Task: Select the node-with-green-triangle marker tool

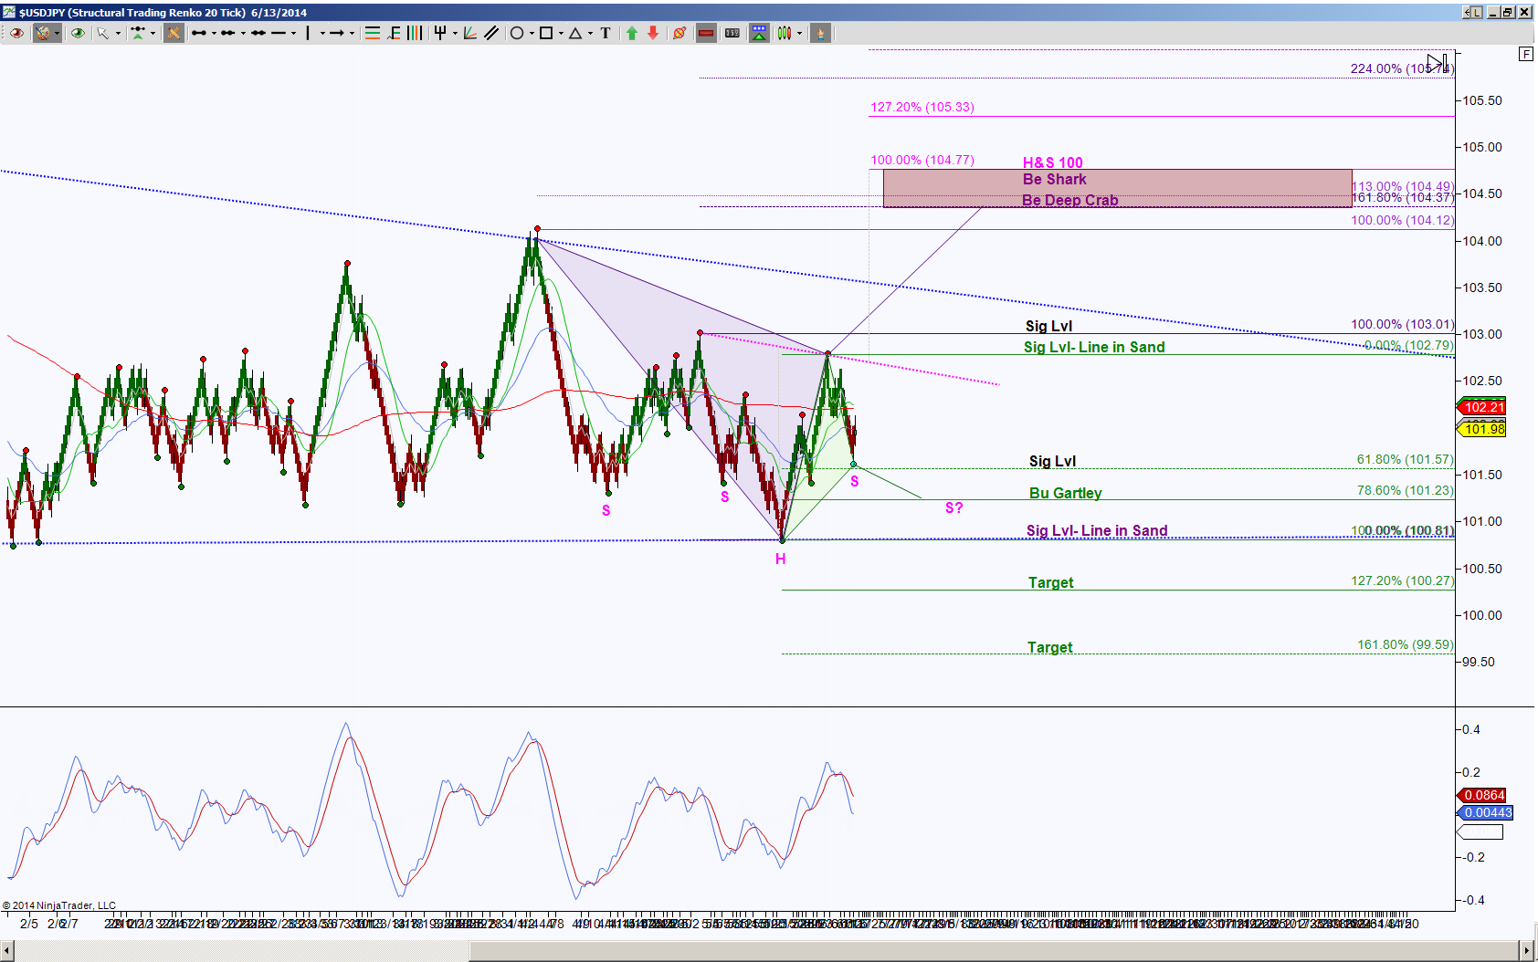Action: tap(138, 33)
